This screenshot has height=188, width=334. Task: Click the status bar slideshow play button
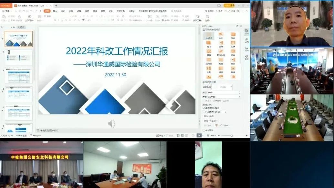[x=199, y=135]
